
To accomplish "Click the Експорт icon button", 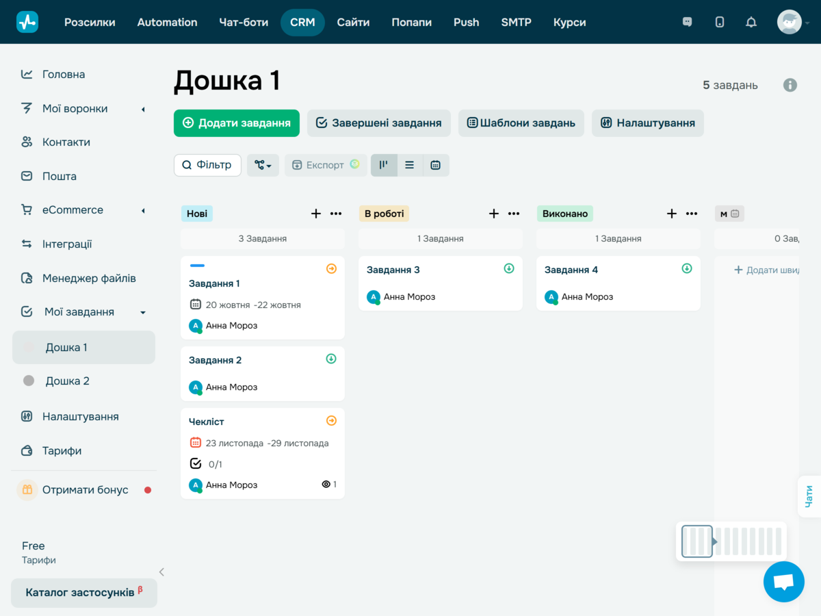I will (325, 165).
